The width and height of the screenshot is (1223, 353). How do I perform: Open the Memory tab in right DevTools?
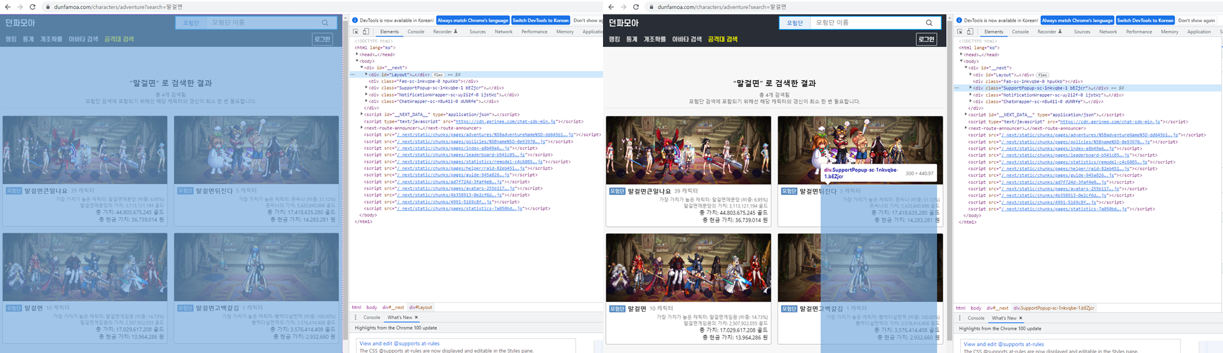pyautogui.click(x=1170, y=31)
